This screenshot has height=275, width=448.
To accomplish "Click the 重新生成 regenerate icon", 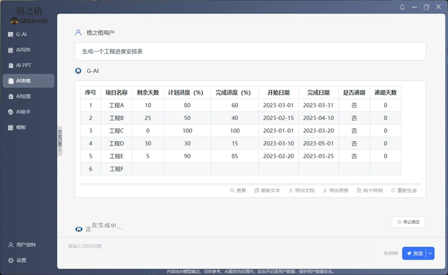I will click(x=393, y=190).
